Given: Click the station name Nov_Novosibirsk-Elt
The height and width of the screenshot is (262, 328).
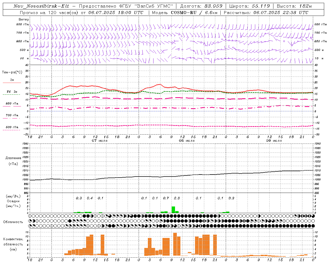Looking at the screenshot, I should [41, 6].
